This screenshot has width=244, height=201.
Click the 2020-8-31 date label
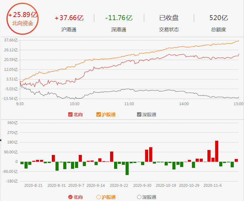[56, 185]
